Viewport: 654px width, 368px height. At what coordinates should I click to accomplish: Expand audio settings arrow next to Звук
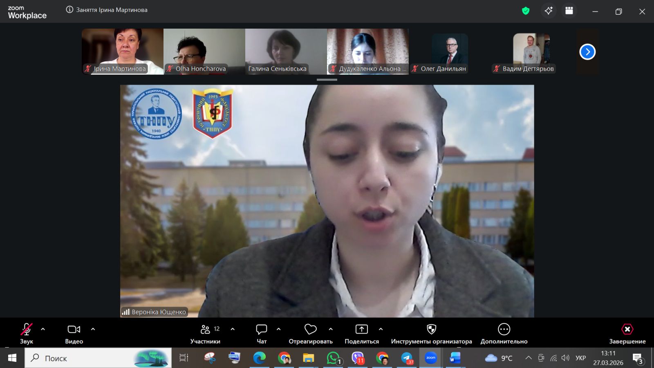[43, 329]
